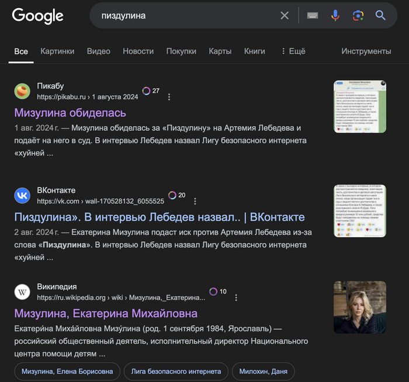The image size is (409, 382).
Task: Click the ВКонтакте favicon icon
Action: [x=22, y=196]
